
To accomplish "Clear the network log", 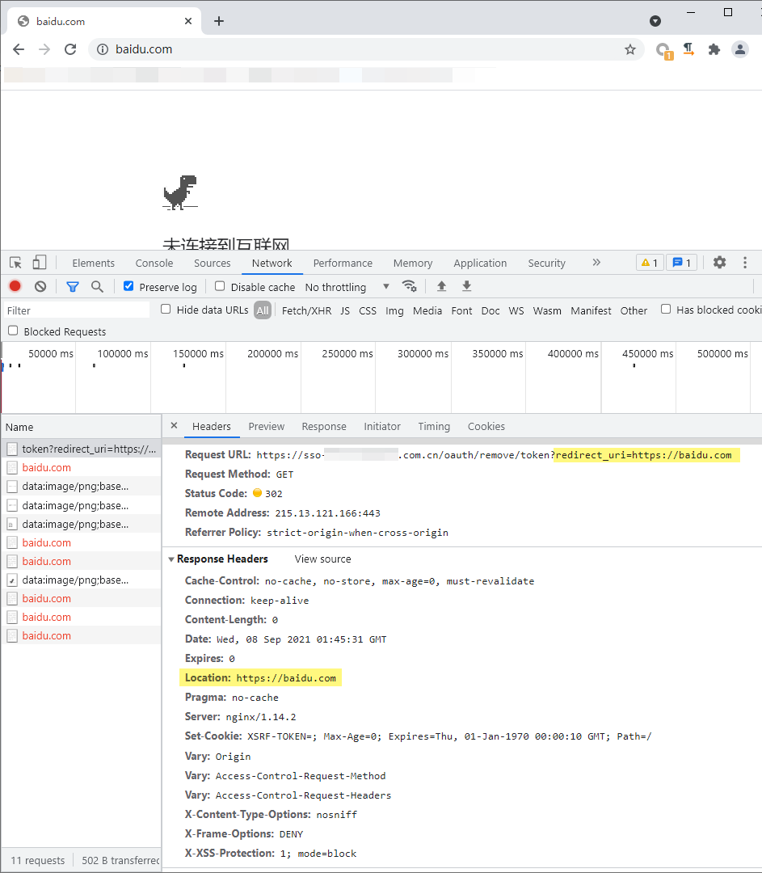I will click(x=40, y=287).
